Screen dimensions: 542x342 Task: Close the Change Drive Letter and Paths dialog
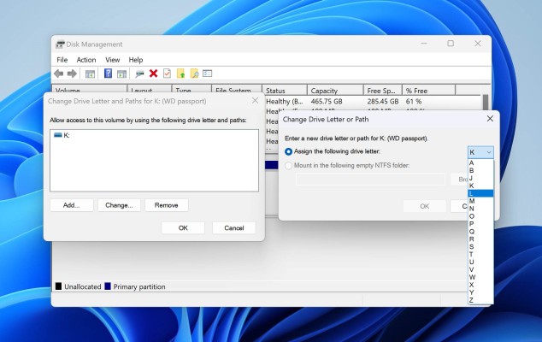tap(255, 100)
